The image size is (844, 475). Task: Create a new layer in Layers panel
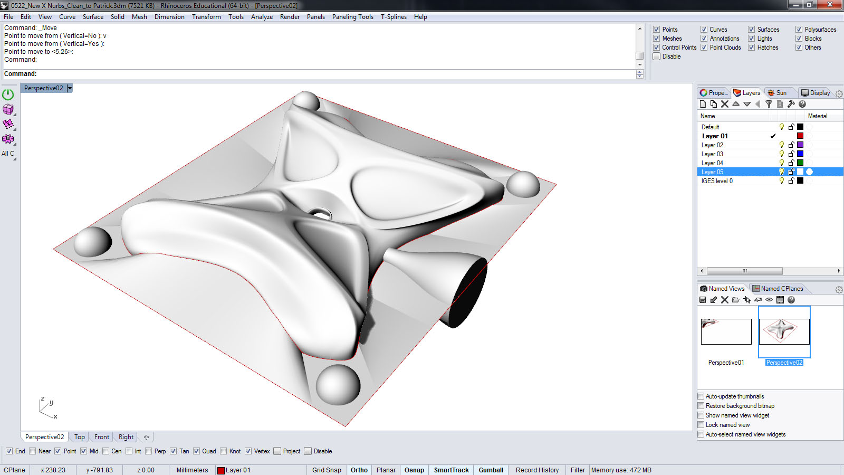click(x=703, y=104)
